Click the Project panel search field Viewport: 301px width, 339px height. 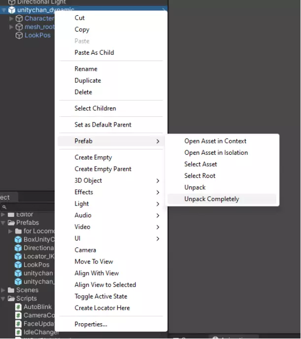pyautogui.click(x=27, y=207)
